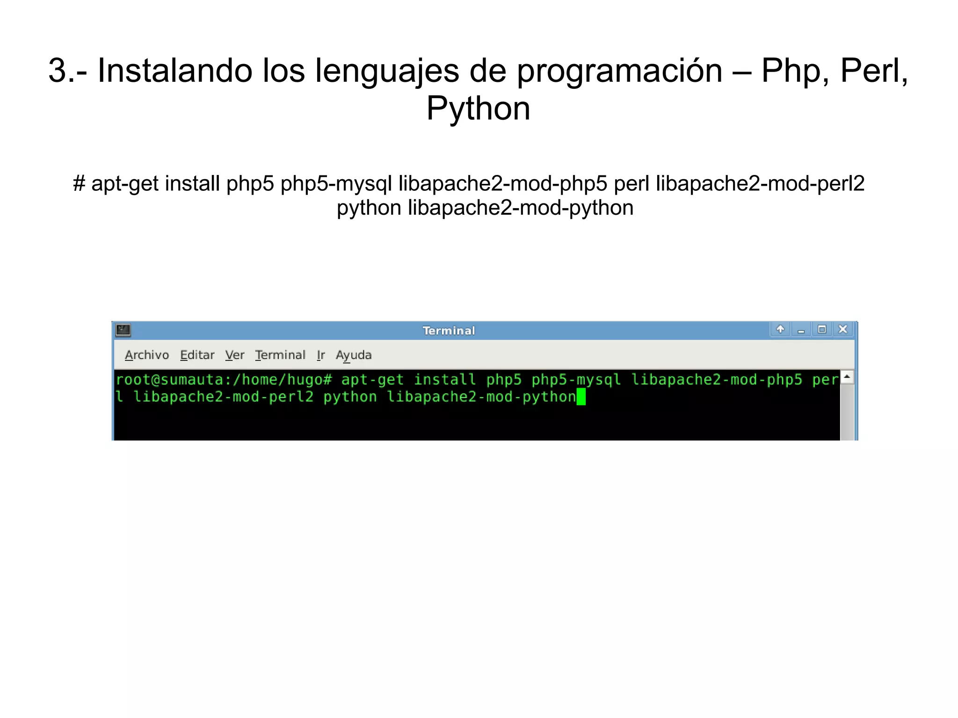958x718 pixels.
Task: Click the '# apt-get install php5' command text on the slide
Action: (174, 184)
